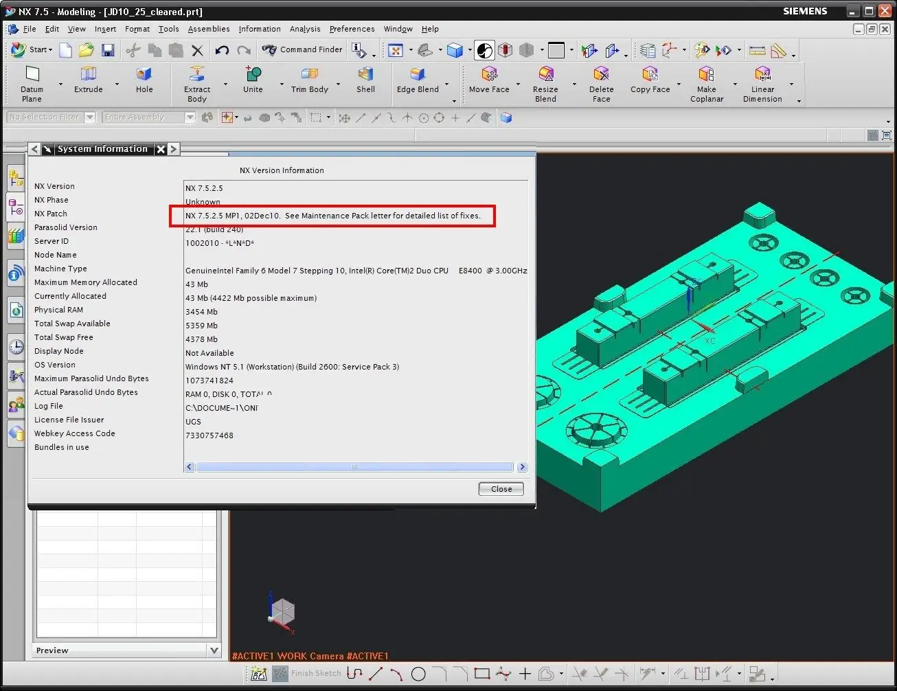This screenshot has height=691, width=897.
Task: Choose the Linear Dimension tool
Action: click(762, 84)
